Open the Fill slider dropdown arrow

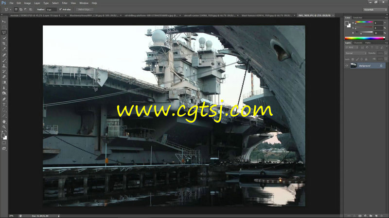(x=386, y=59)
